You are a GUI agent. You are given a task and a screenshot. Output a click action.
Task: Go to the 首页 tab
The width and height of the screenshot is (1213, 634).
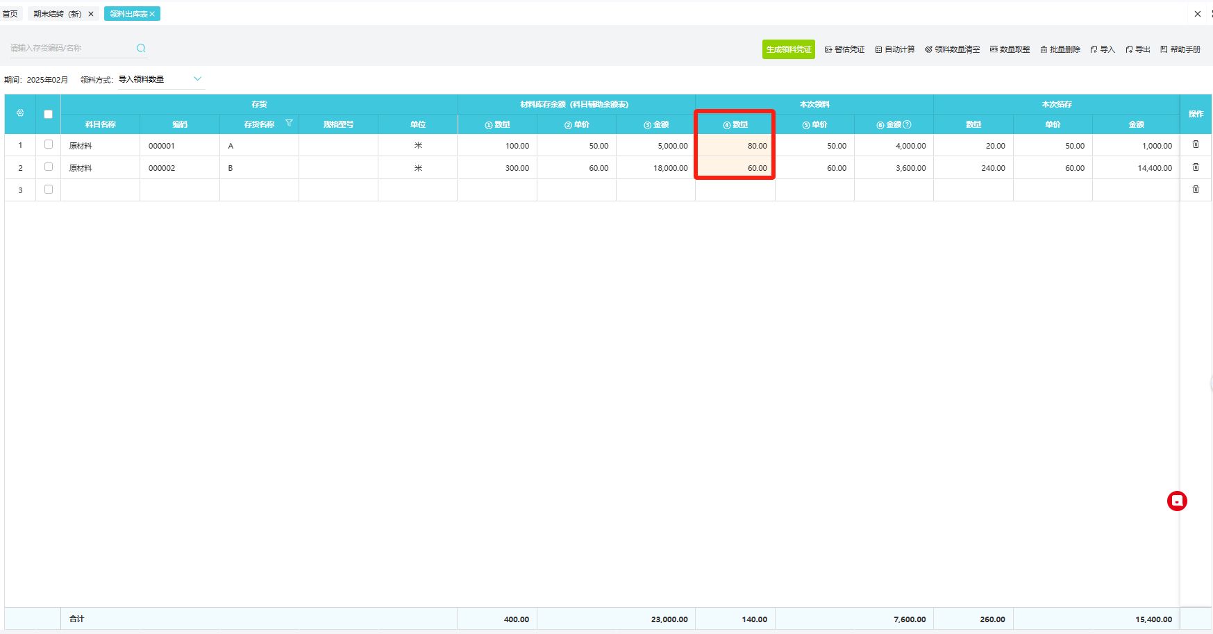click(x=10, y=14)
